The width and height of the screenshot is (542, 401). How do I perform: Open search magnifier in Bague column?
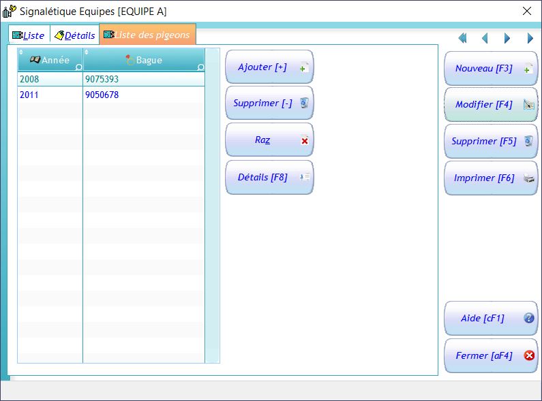[201, 67]
